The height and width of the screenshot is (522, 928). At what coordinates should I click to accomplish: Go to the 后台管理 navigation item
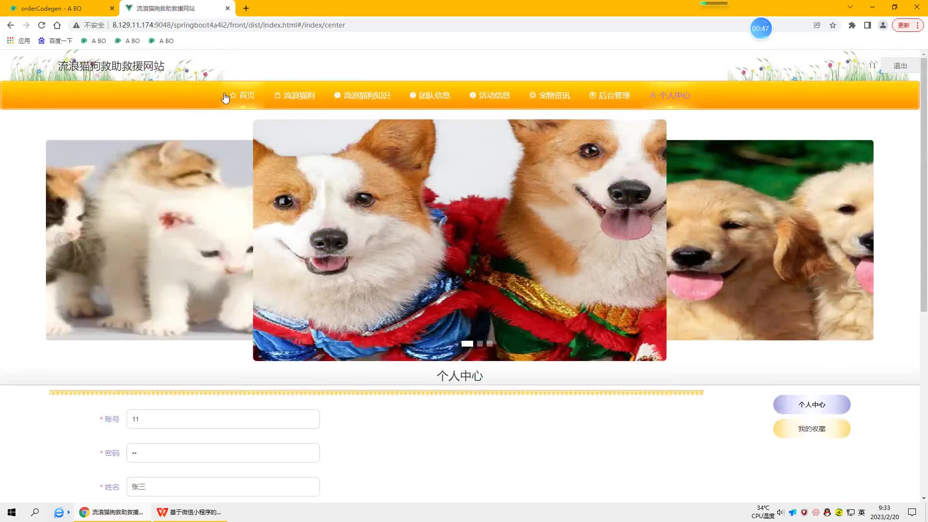(610, 96)
